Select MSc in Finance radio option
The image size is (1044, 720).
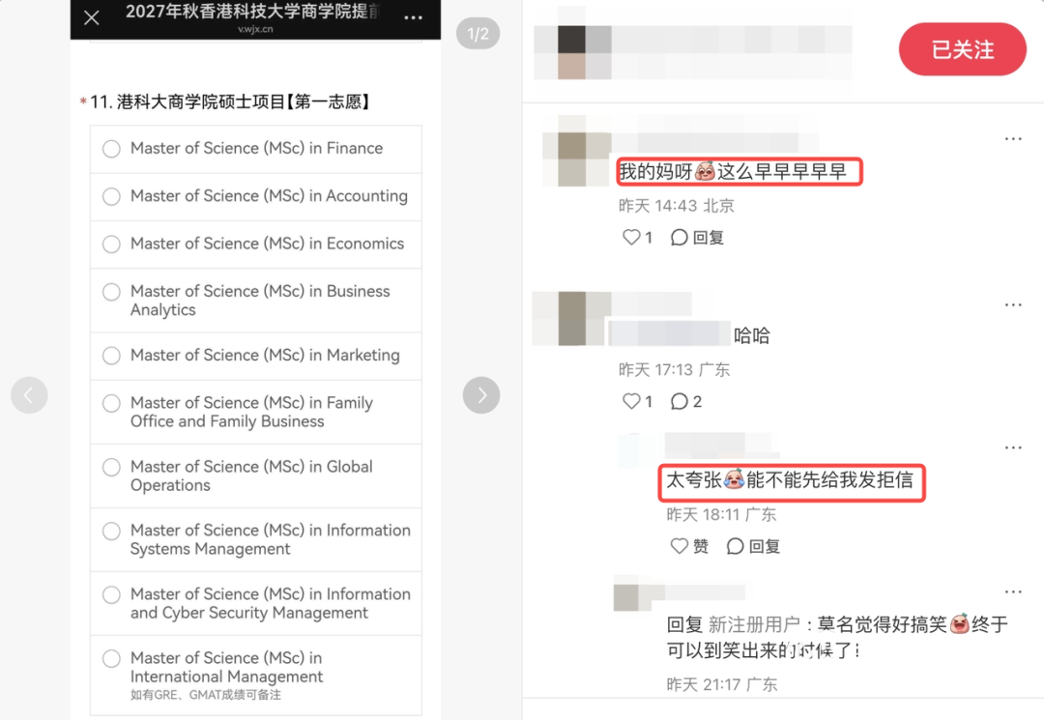tap(112, 149)
